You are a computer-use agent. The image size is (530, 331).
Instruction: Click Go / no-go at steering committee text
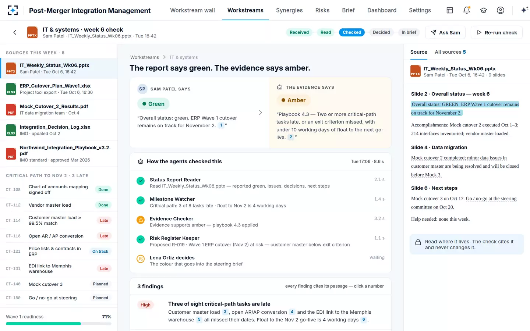[464, 203]
